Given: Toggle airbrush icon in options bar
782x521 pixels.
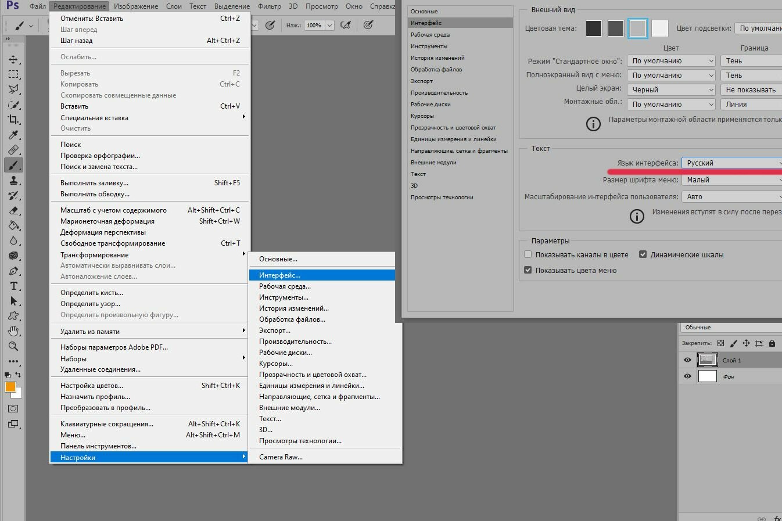Looking at the screenshot, I should coord(346,25).
